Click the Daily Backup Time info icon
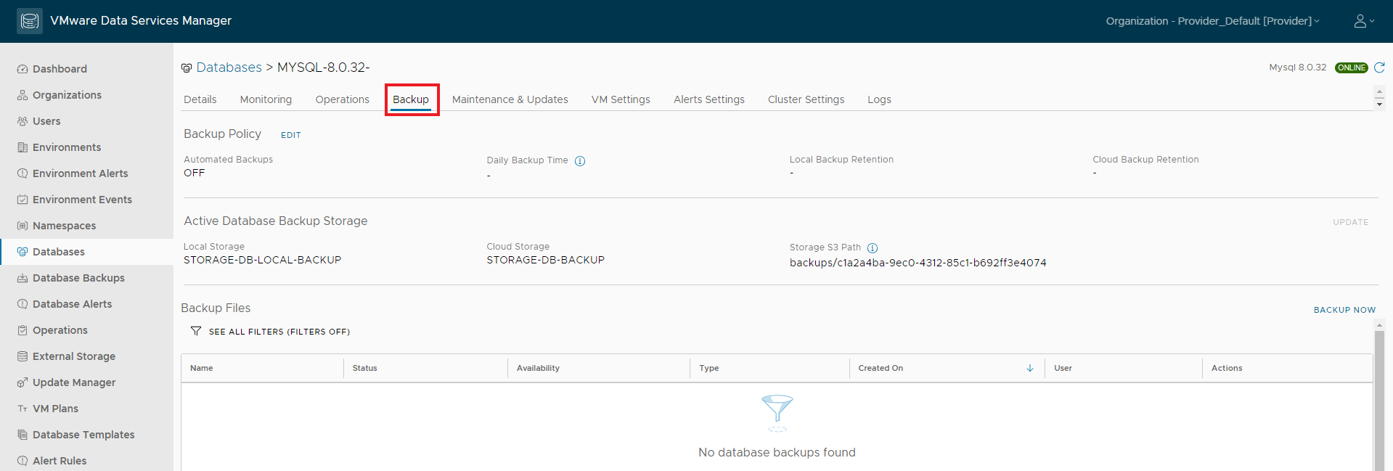 tap(580, 161)
